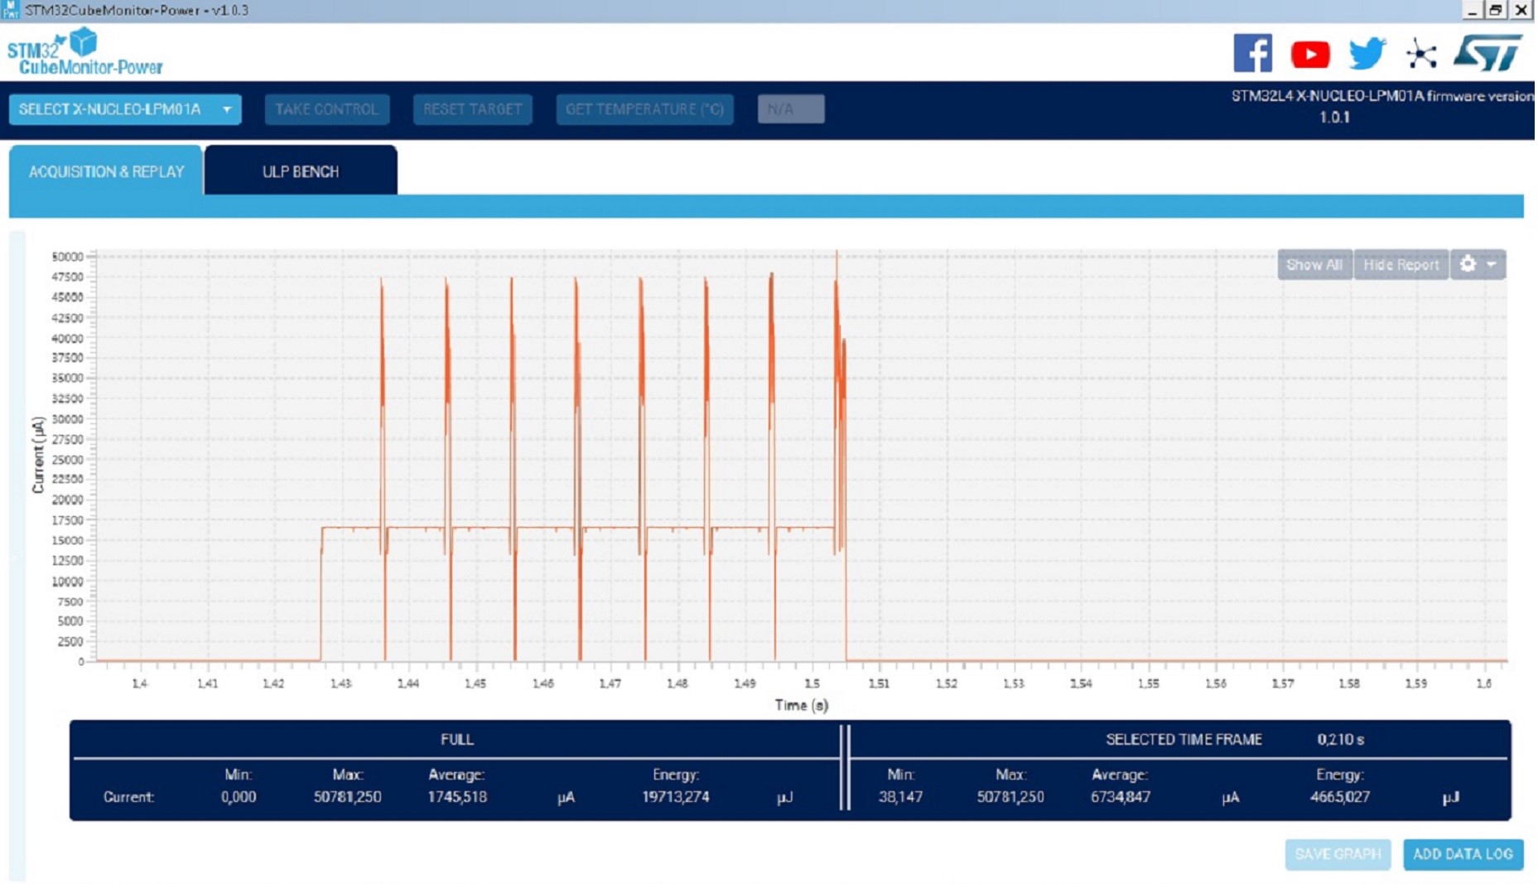Click the ST community star icon
Screen dimensions: 1538x884
pos(1421,55)
